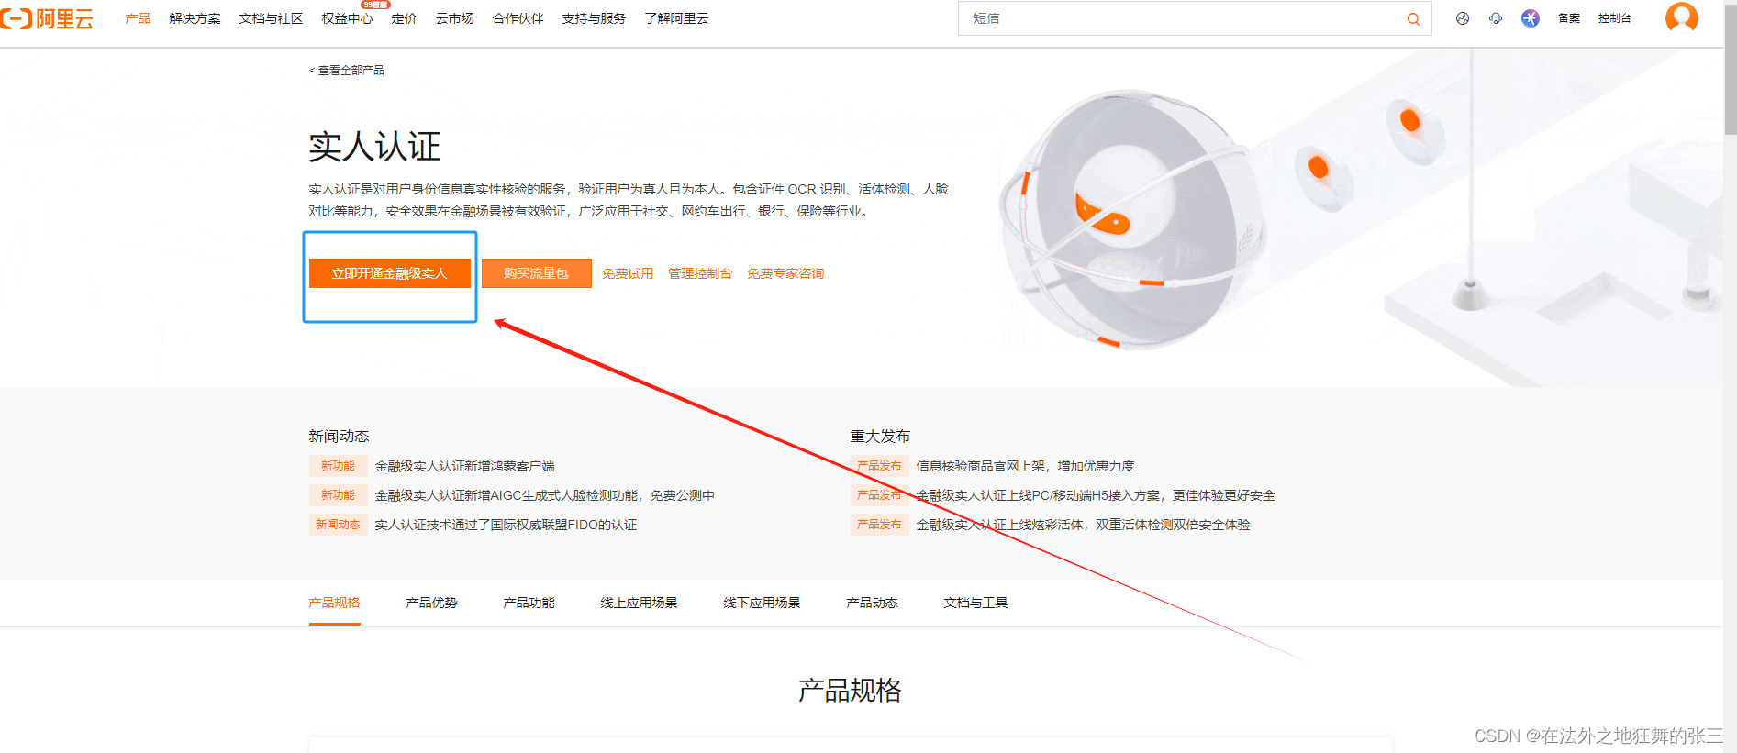This screenshot has width=1737, height=753.
Task: Open the globe/international site icon
Action: [1463, 18]
